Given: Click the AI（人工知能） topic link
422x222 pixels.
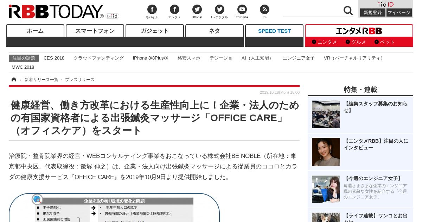Looking at the screenshot, I should 257,58.
